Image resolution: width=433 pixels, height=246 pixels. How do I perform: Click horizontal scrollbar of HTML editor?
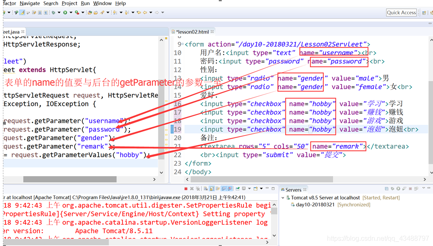pyautogui.click(x=262, y=179)
